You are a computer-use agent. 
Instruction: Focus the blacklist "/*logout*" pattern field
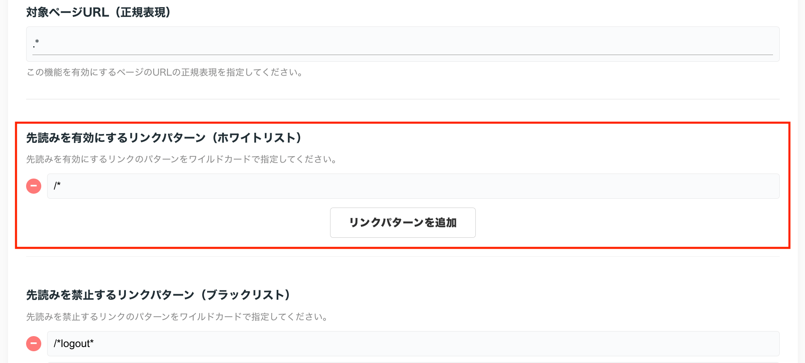tap(413, 344)
